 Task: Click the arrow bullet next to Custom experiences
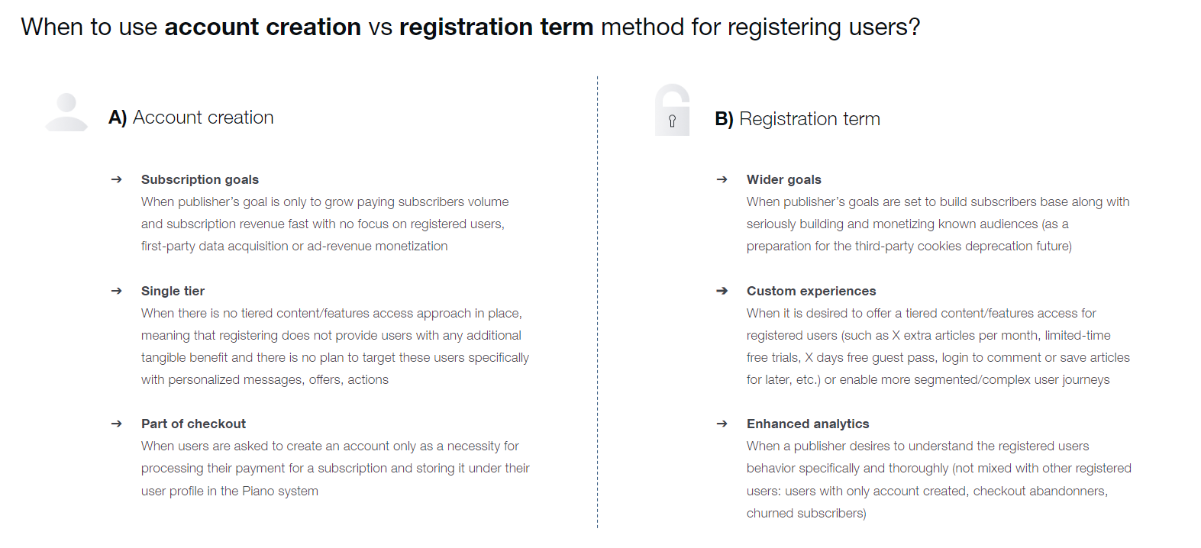tap(722, 291)
